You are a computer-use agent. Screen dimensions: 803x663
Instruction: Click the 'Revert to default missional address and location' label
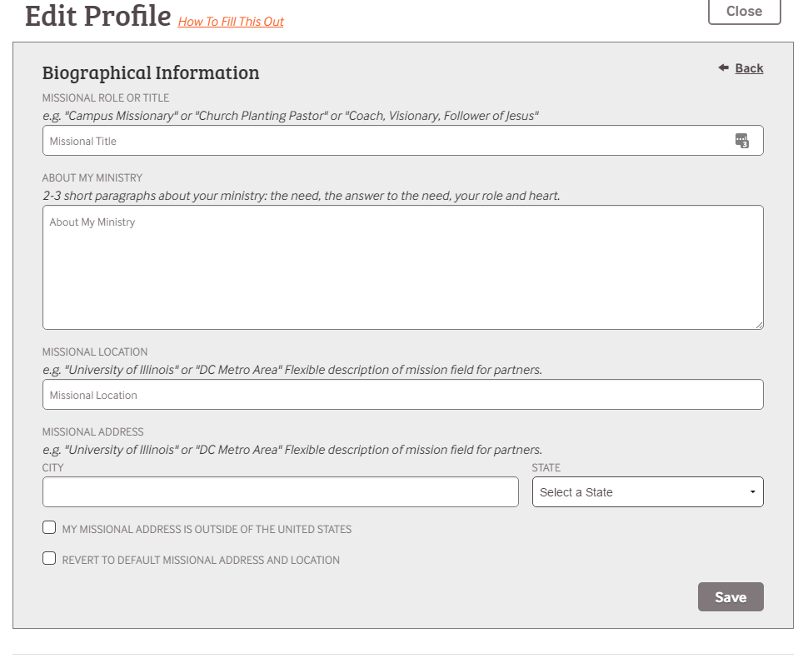201,561
